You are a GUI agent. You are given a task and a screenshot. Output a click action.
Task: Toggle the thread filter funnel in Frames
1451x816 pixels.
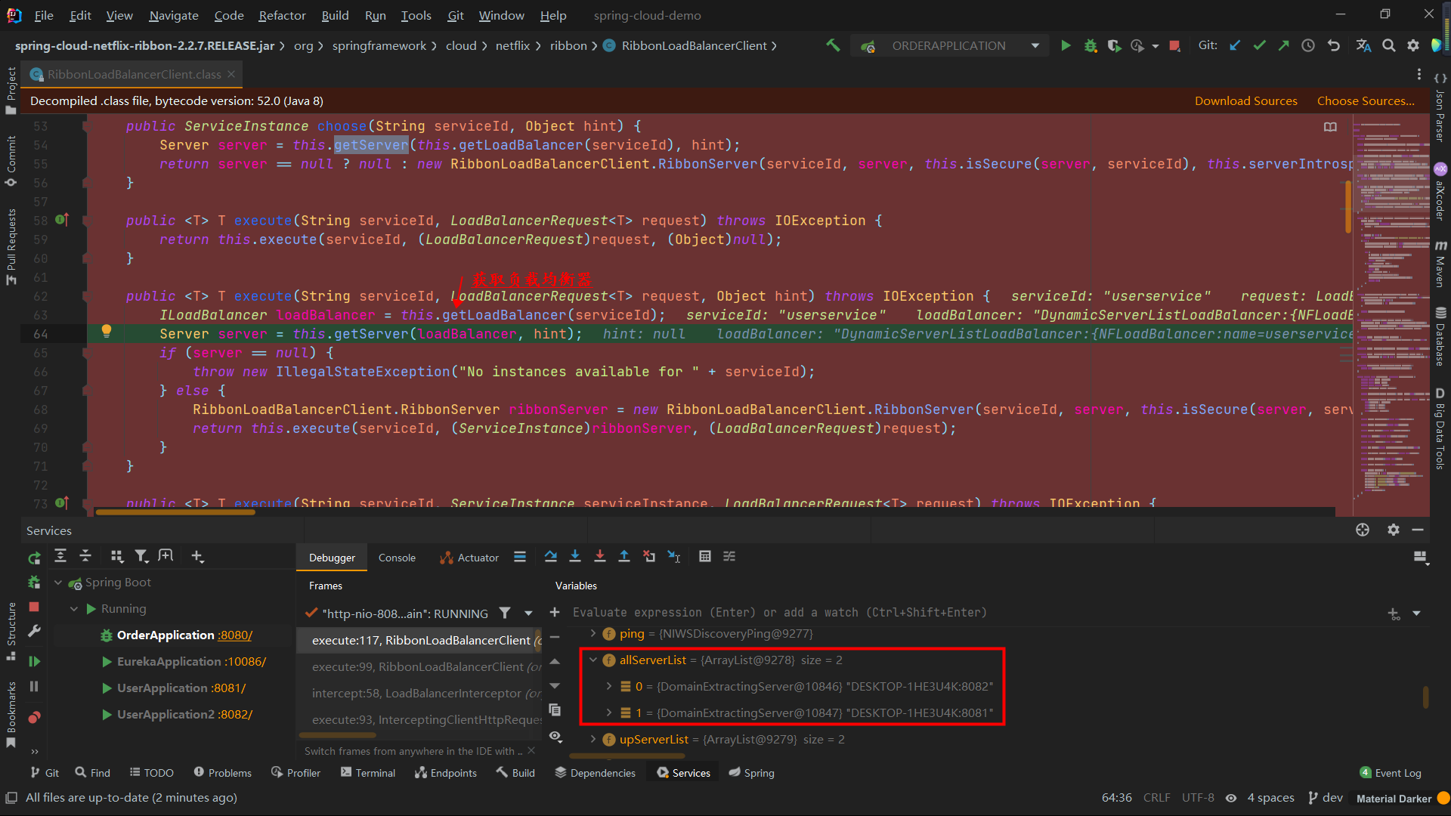pyautogui.click(x=505, y=614)
